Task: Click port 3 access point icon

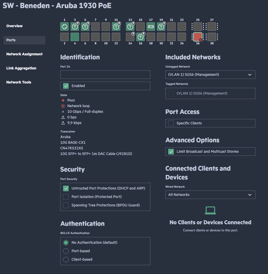Action: coord(75,26)
